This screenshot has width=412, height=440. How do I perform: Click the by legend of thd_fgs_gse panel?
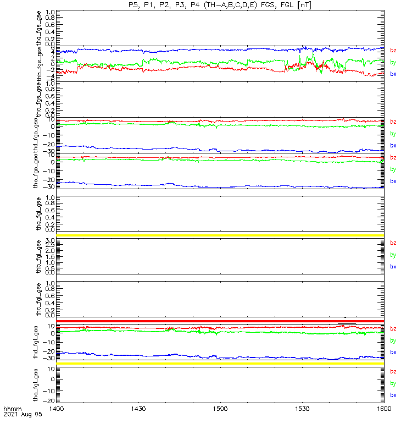click(x=393, y=134)
